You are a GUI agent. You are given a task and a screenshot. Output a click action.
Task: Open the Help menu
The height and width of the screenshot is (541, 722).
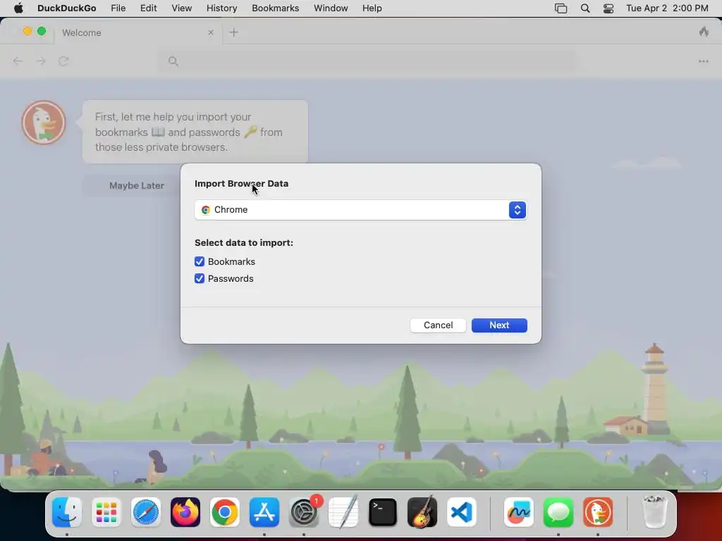(372, 8)
